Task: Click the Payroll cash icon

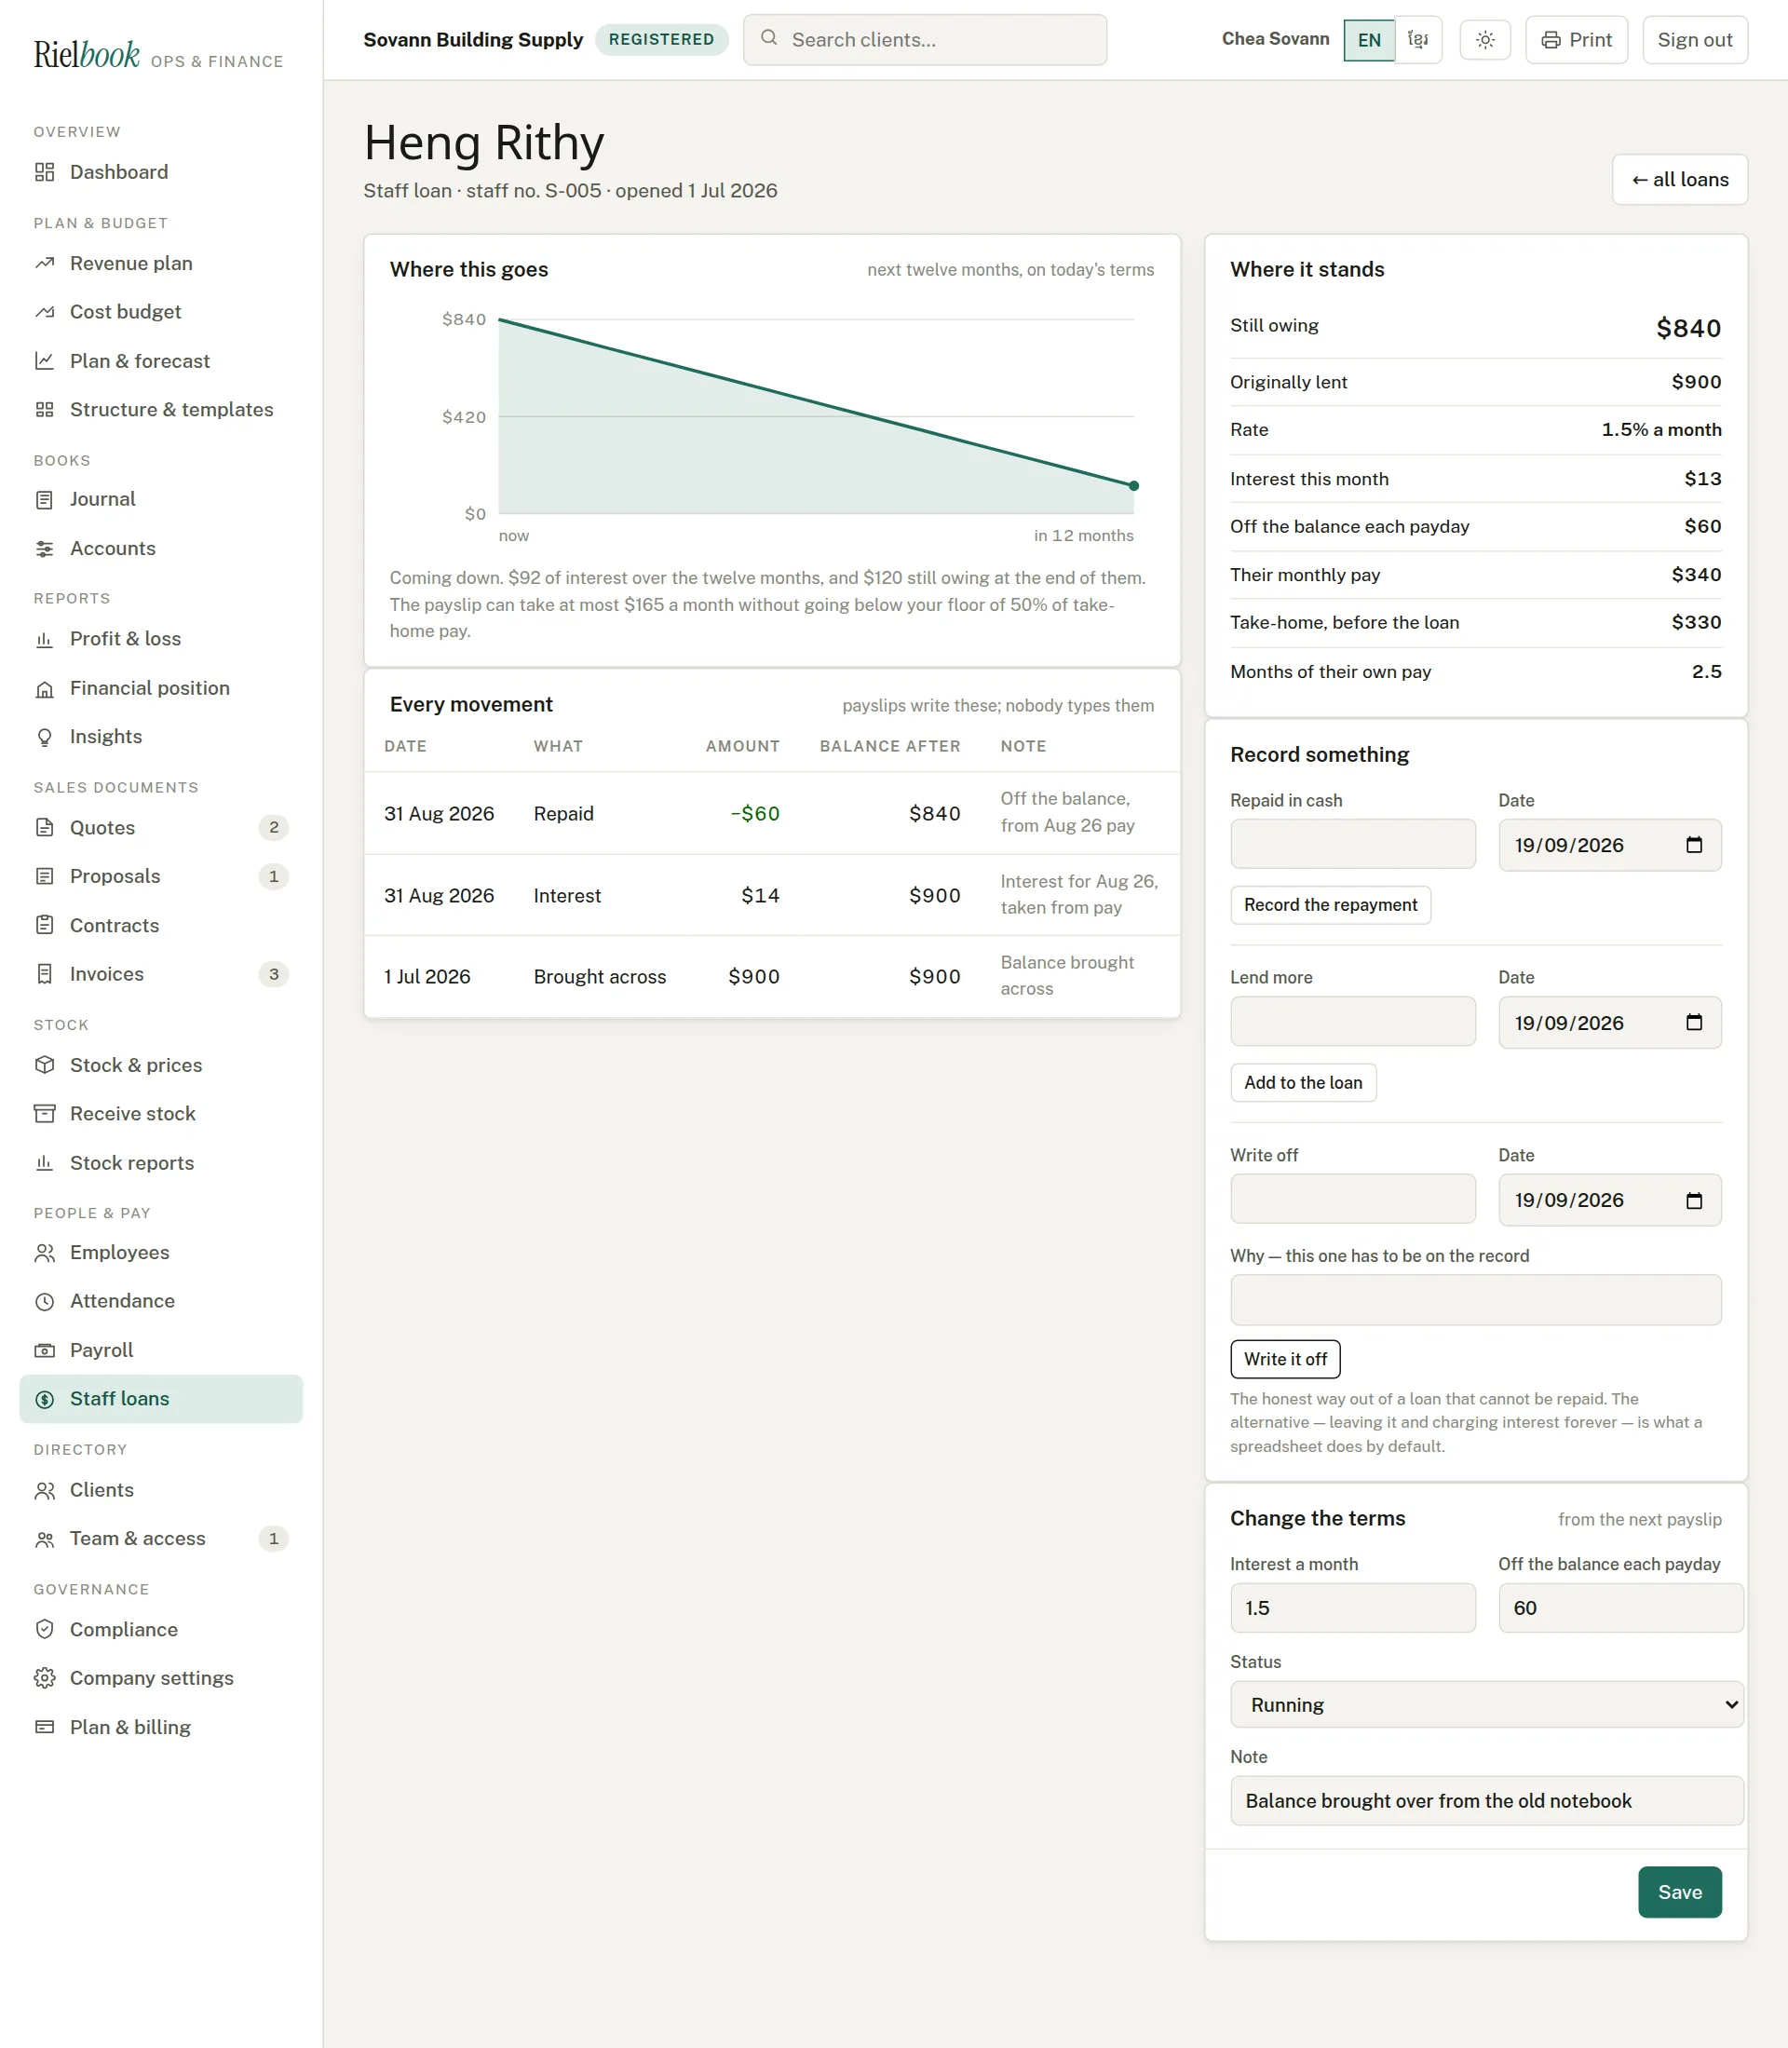Action: coord(44,1350)
